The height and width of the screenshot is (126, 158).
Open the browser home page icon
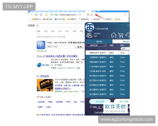point(46,15)
